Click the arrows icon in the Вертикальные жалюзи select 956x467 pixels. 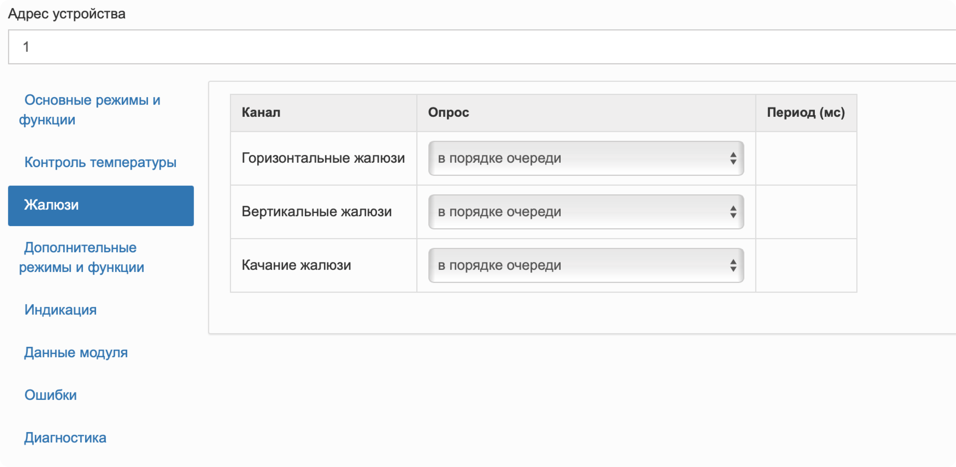pyautogui.click(x=733, y=212)
